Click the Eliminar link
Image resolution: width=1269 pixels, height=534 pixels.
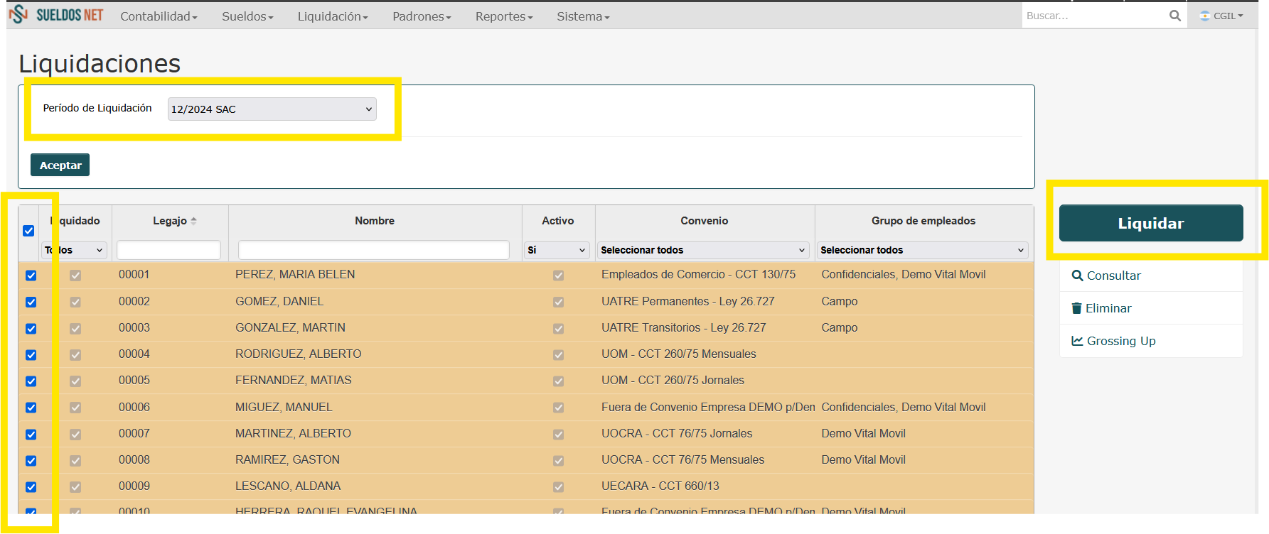tap(1108, 308)
